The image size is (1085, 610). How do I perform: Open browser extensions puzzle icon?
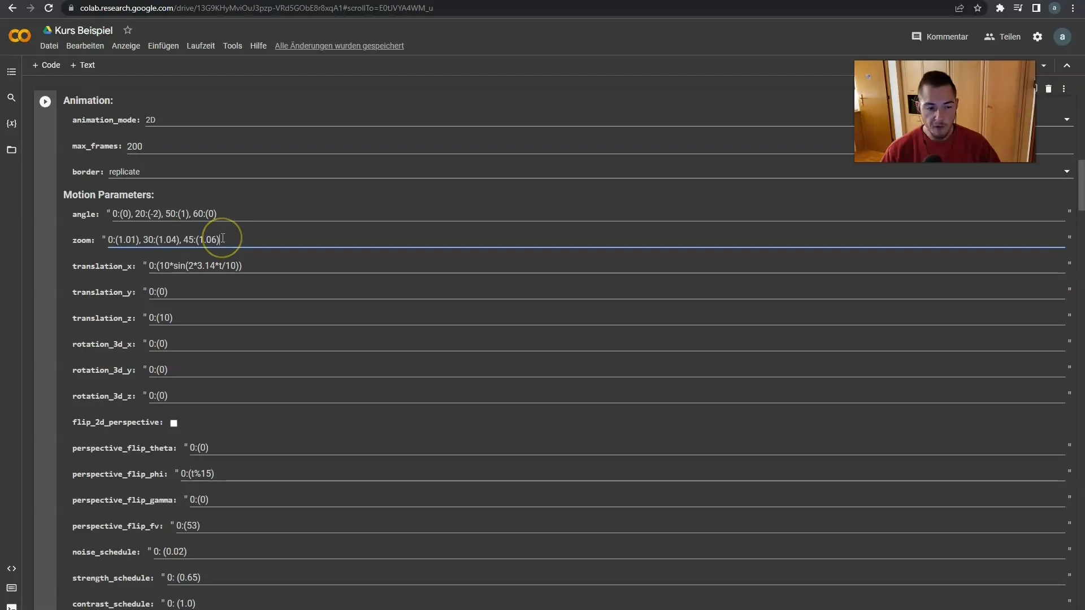(x=1000, y=8)
